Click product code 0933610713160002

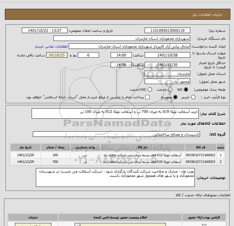click(x=201, y=155)
